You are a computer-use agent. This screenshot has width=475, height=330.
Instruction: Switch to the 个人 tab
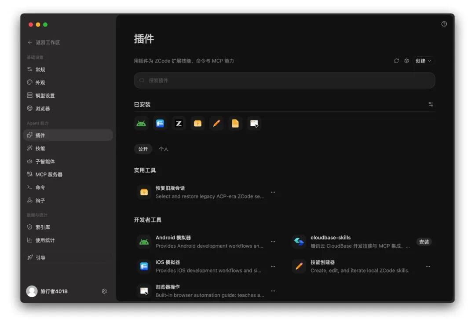164,149
